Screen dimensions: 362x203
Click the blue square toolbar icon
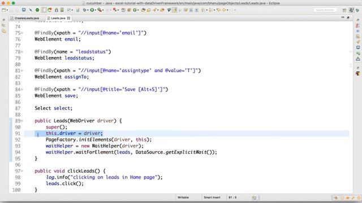click(x=24, y=10)
